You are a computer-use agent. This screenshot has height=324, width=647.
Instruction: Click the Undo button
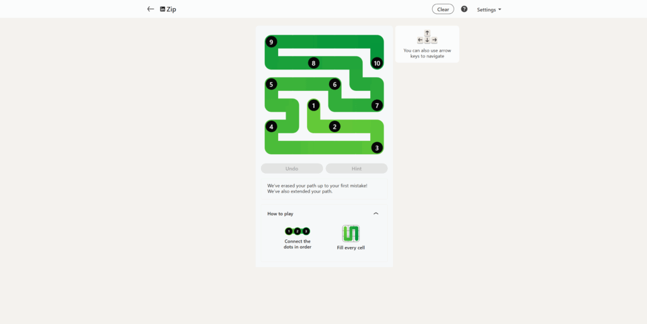[292, 169]
